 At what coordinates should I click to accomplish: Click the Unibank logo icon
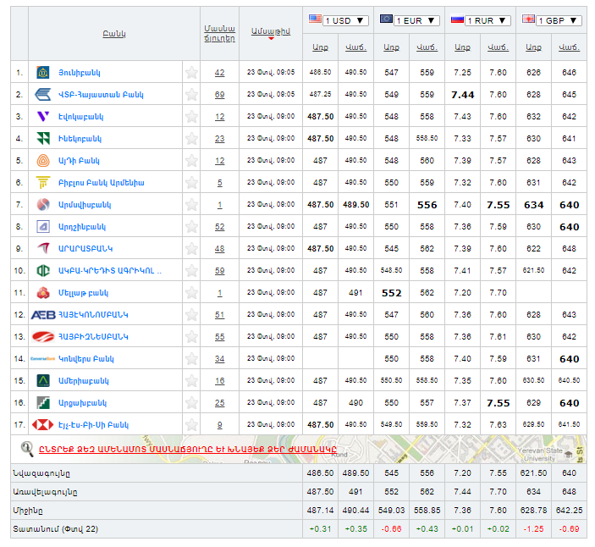tap(43, 73)
